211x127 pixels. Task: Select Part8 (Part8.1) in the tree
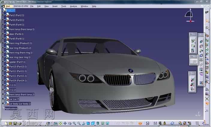click(x=16, y=39)
